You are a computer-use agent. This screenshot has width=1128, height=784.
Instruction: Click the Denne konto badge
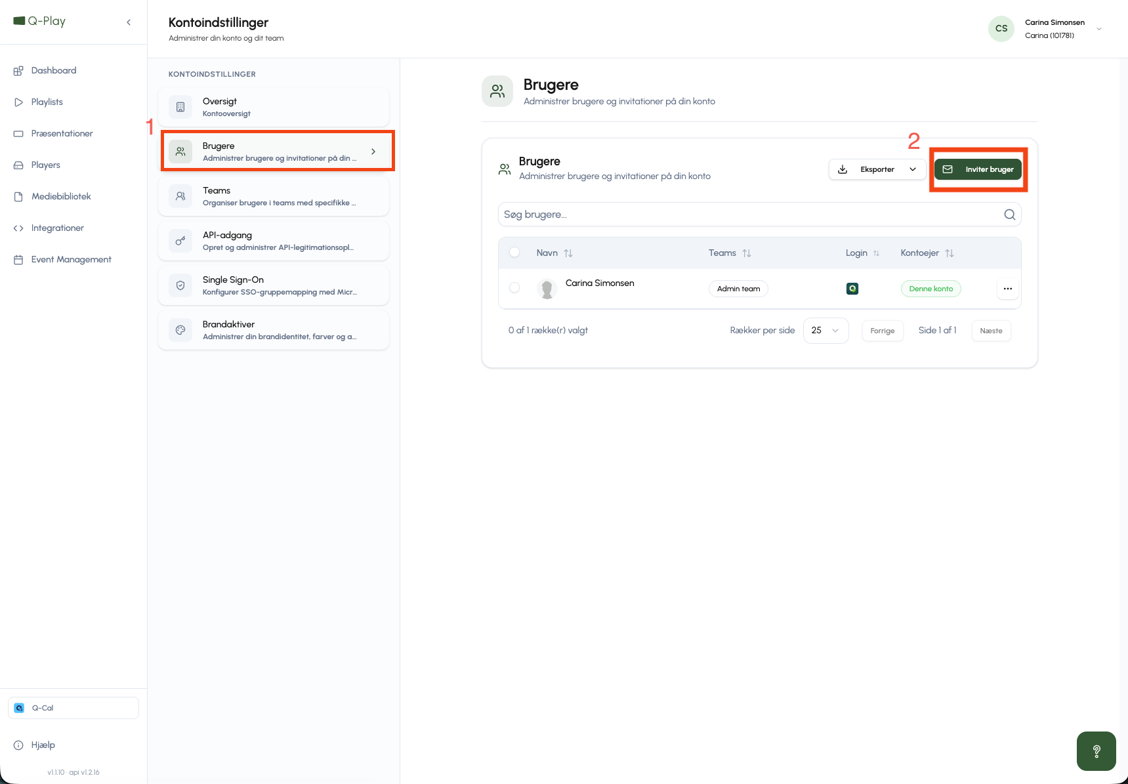(x=930, y=289)
